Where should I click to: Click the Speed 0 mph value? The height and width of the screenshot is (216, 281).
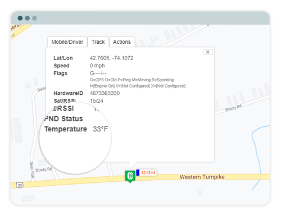[97, 66]
